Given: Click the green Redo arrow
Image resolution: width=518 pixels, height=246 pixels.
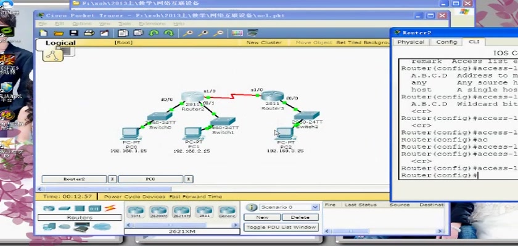Looking at the screenshot, I should 169,33.
